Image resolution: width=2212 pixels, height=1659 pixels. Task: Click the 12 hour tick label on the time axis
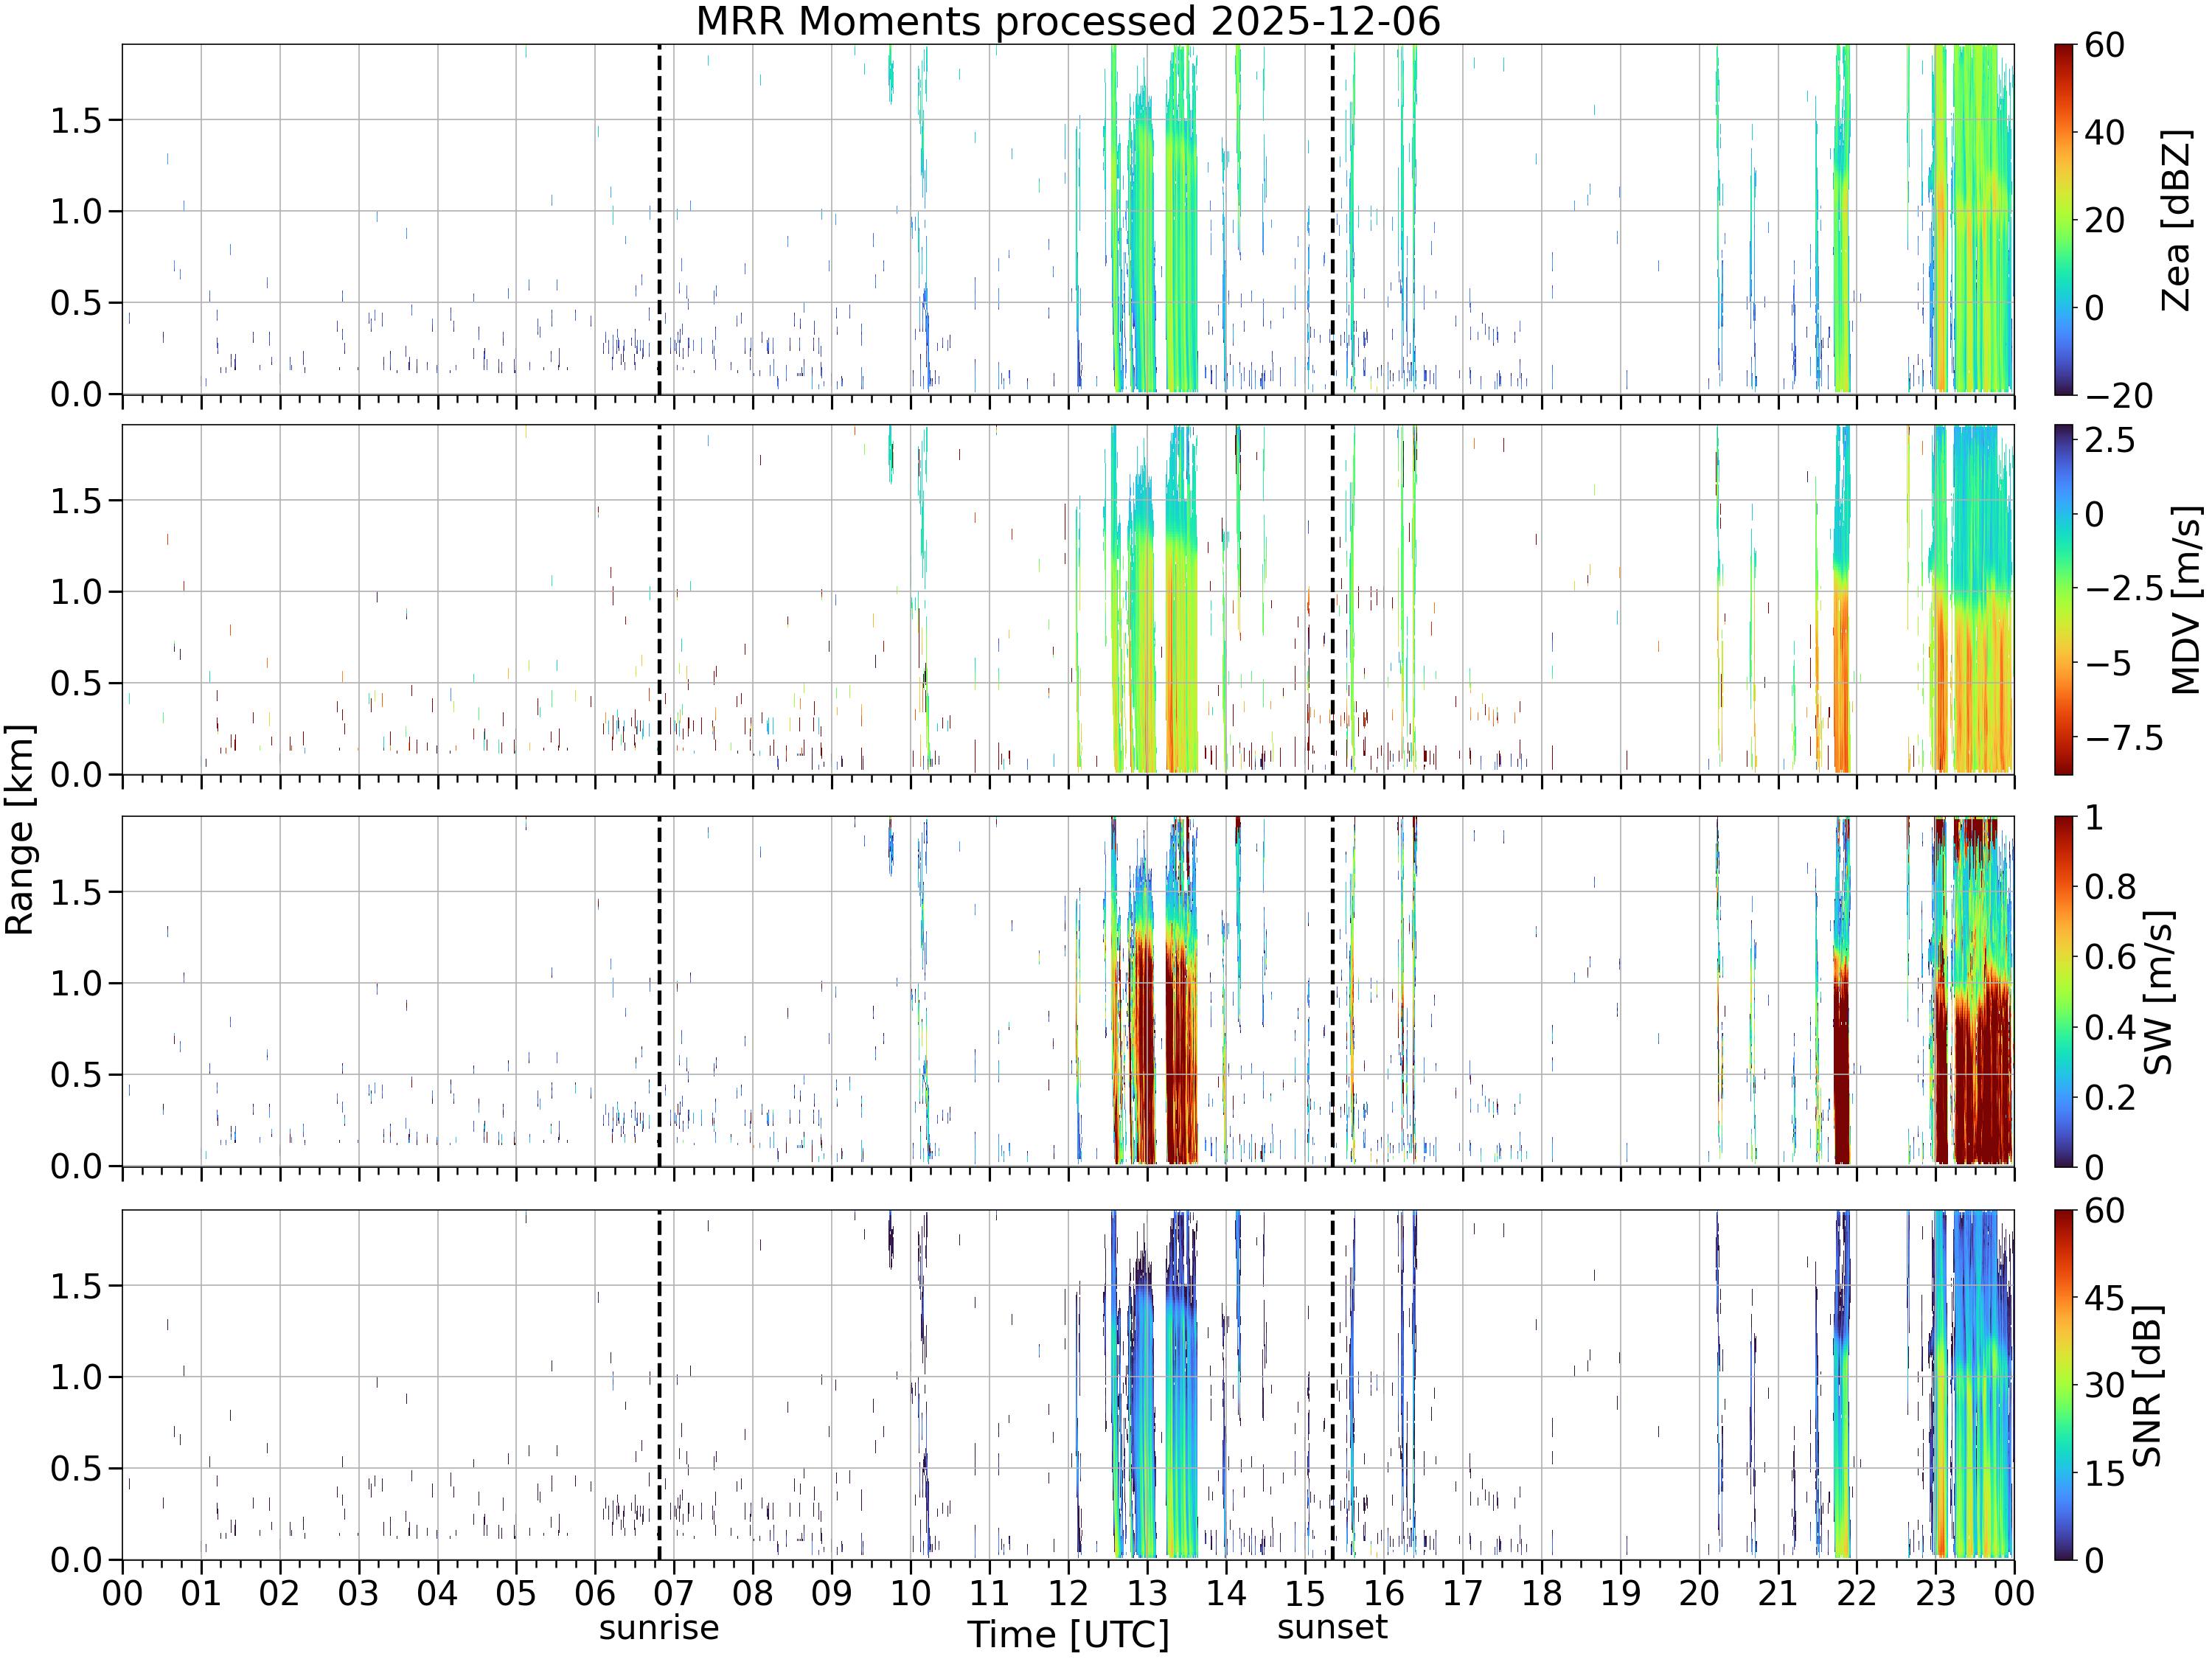coord(1068,1592)
